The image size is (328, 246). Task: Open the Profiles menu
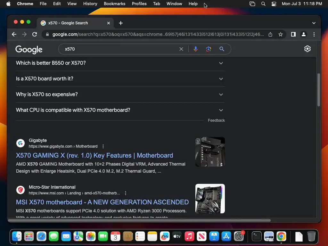point(139,4)
